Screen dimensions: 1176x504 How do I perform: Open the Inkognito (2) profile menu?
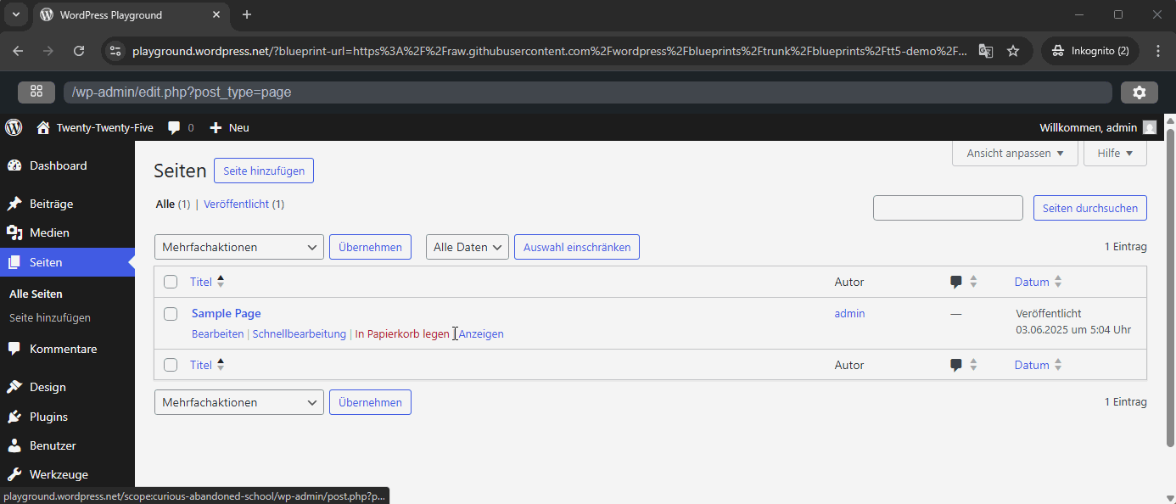point(1091,51)
